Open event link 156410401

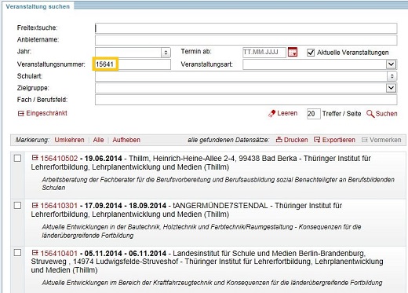tap(59, 253)
